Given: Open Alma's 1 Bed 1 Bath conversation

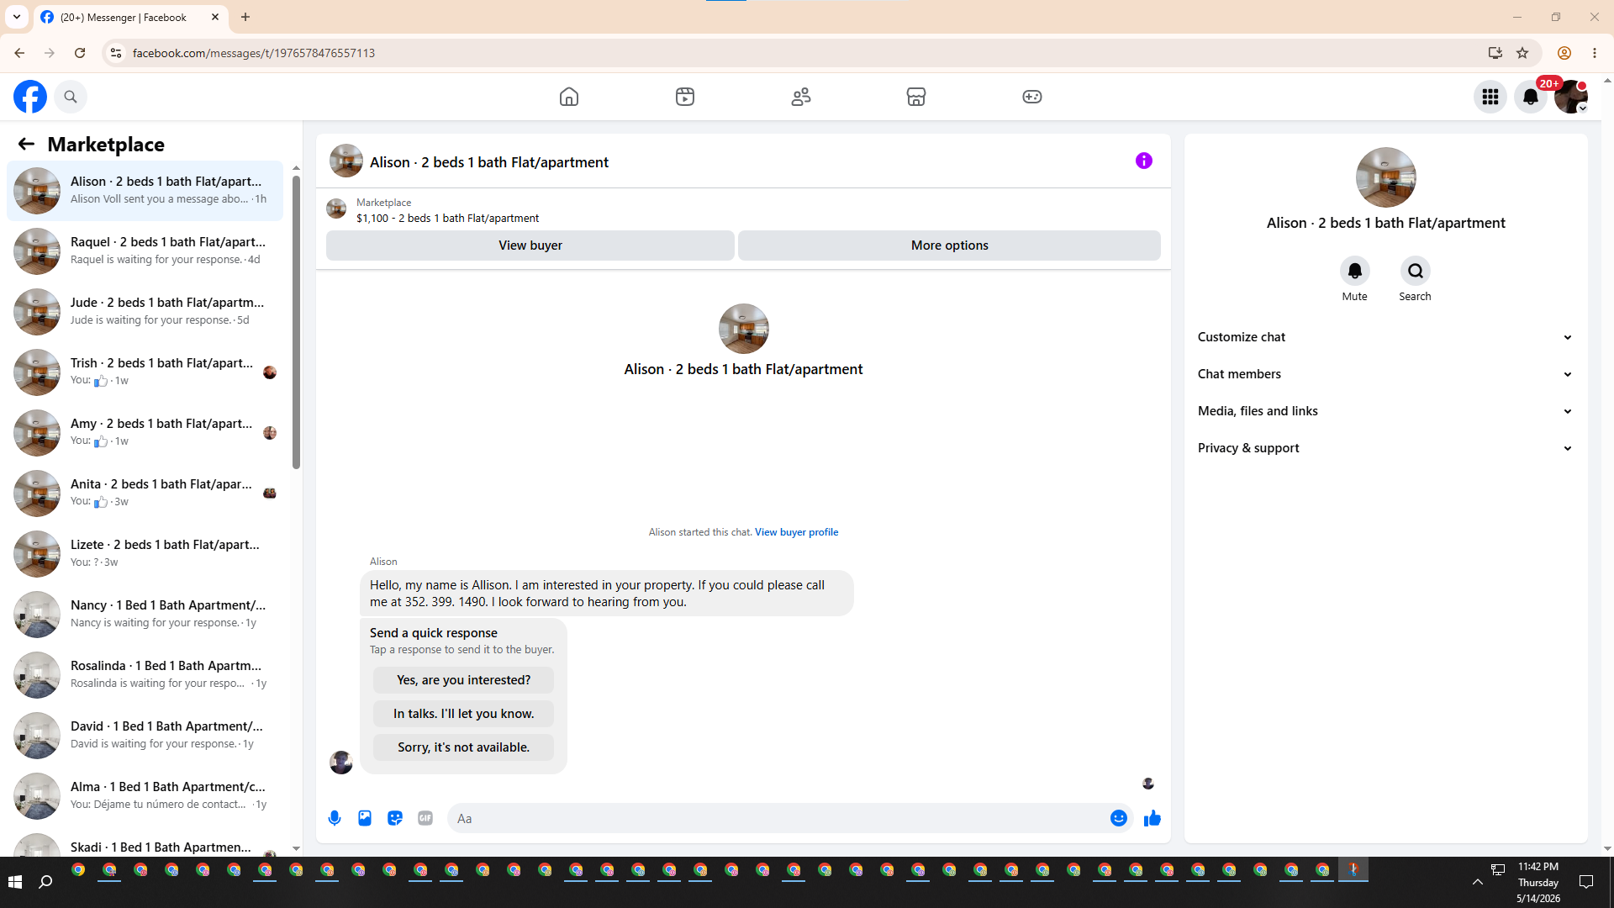Looking at the screenshot, I should pos(145,795).
